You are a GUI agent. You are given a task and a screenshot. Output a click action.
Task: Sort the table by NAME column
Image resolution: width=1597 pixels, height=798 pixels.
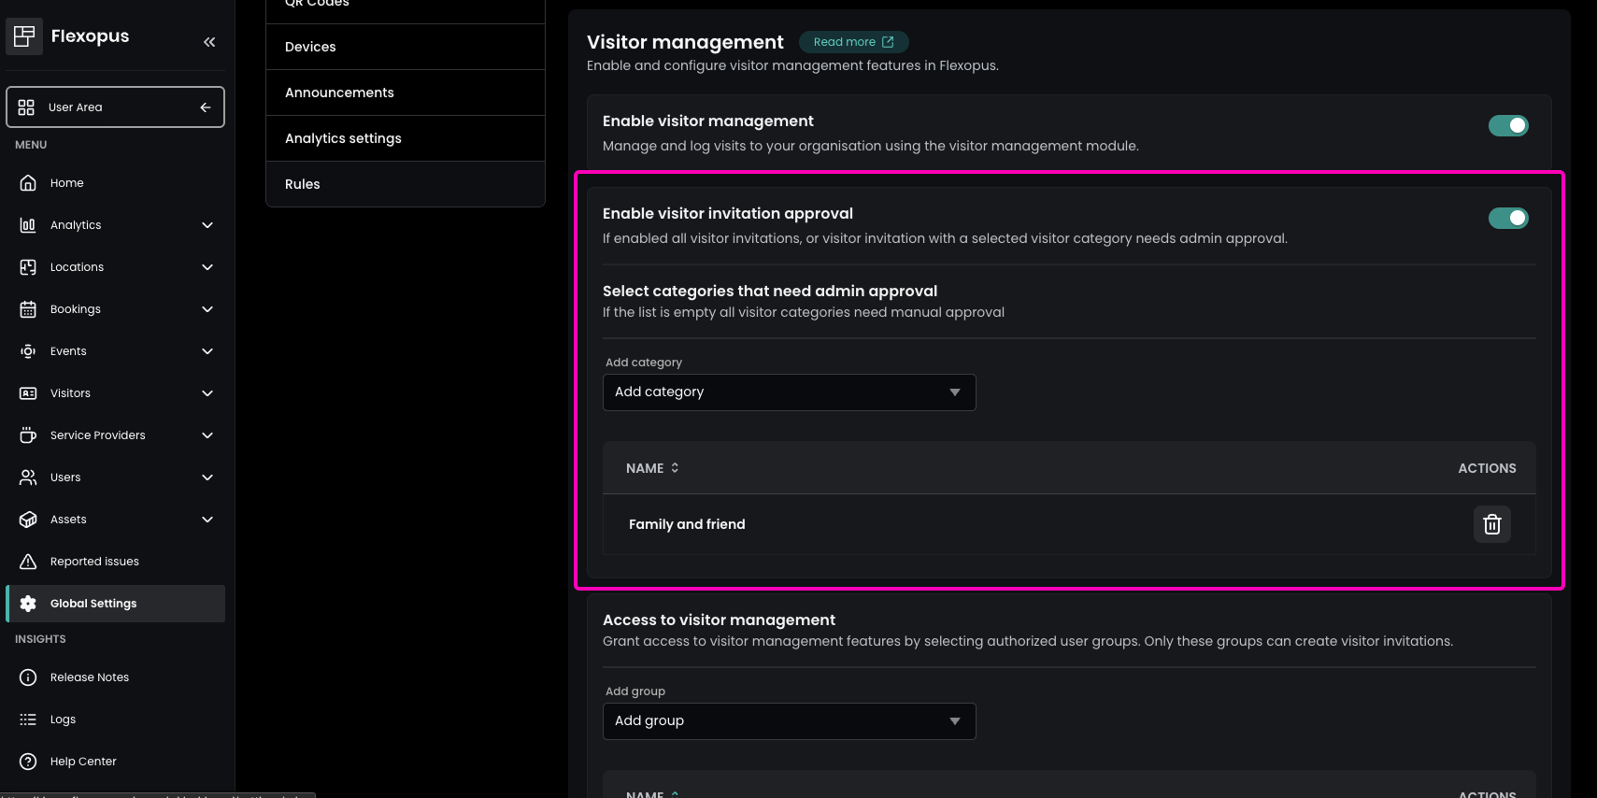pyautogui.click(x=652, y=468)
